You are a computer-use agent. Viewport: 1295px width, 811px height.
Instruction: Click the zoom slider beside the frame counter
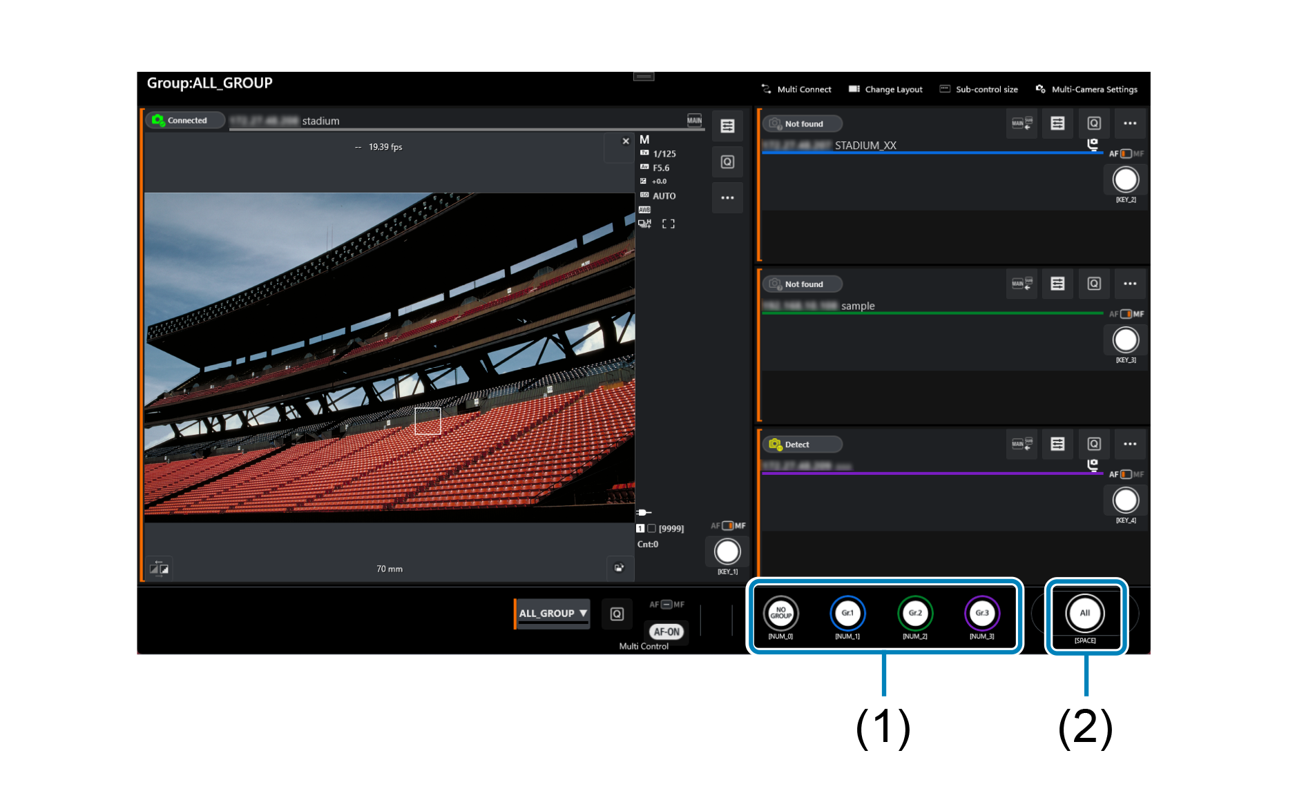pyautogui.click(x=642, y=513)
